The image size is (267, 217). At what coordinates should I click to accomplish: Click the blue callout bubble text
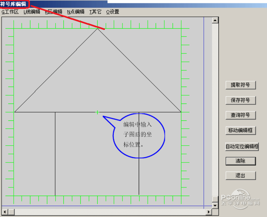coord(138,134)
